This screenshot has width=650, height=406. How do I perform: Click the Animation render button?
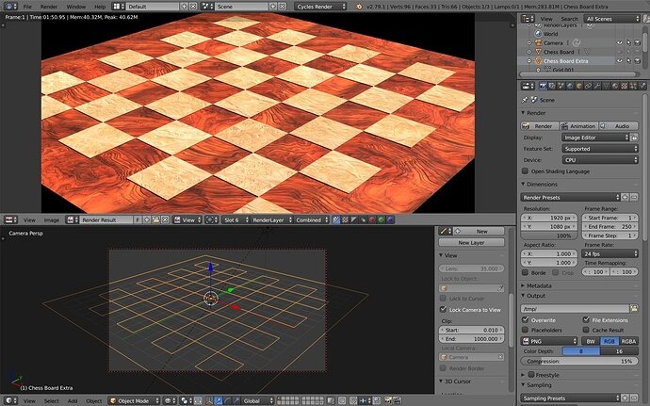point(578,126)
